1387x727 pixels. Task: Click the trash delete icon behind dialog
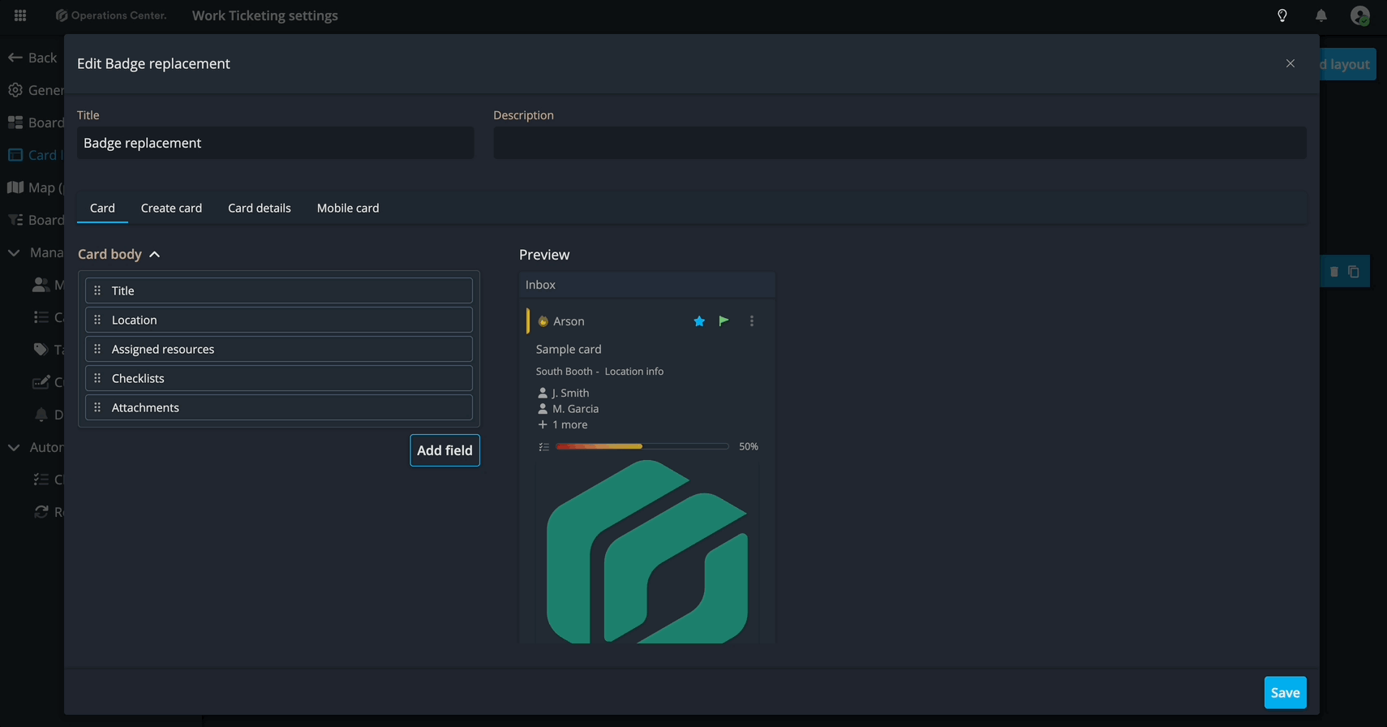coord(1334,272)
